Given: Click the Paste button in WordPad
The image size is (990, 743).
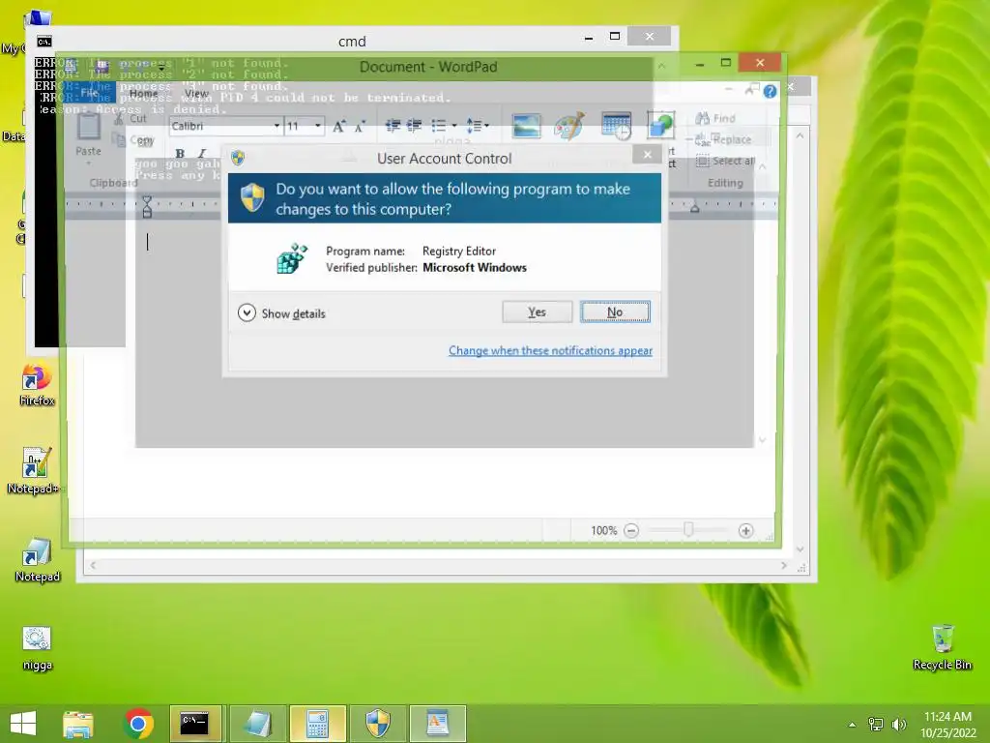Looking at the screenshot, I should (88, 135).
